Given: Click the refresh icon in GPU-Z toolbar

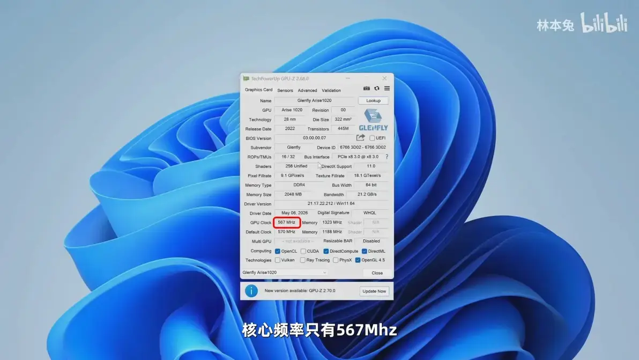Looking at the screenshot, I should tap(377, 89).
